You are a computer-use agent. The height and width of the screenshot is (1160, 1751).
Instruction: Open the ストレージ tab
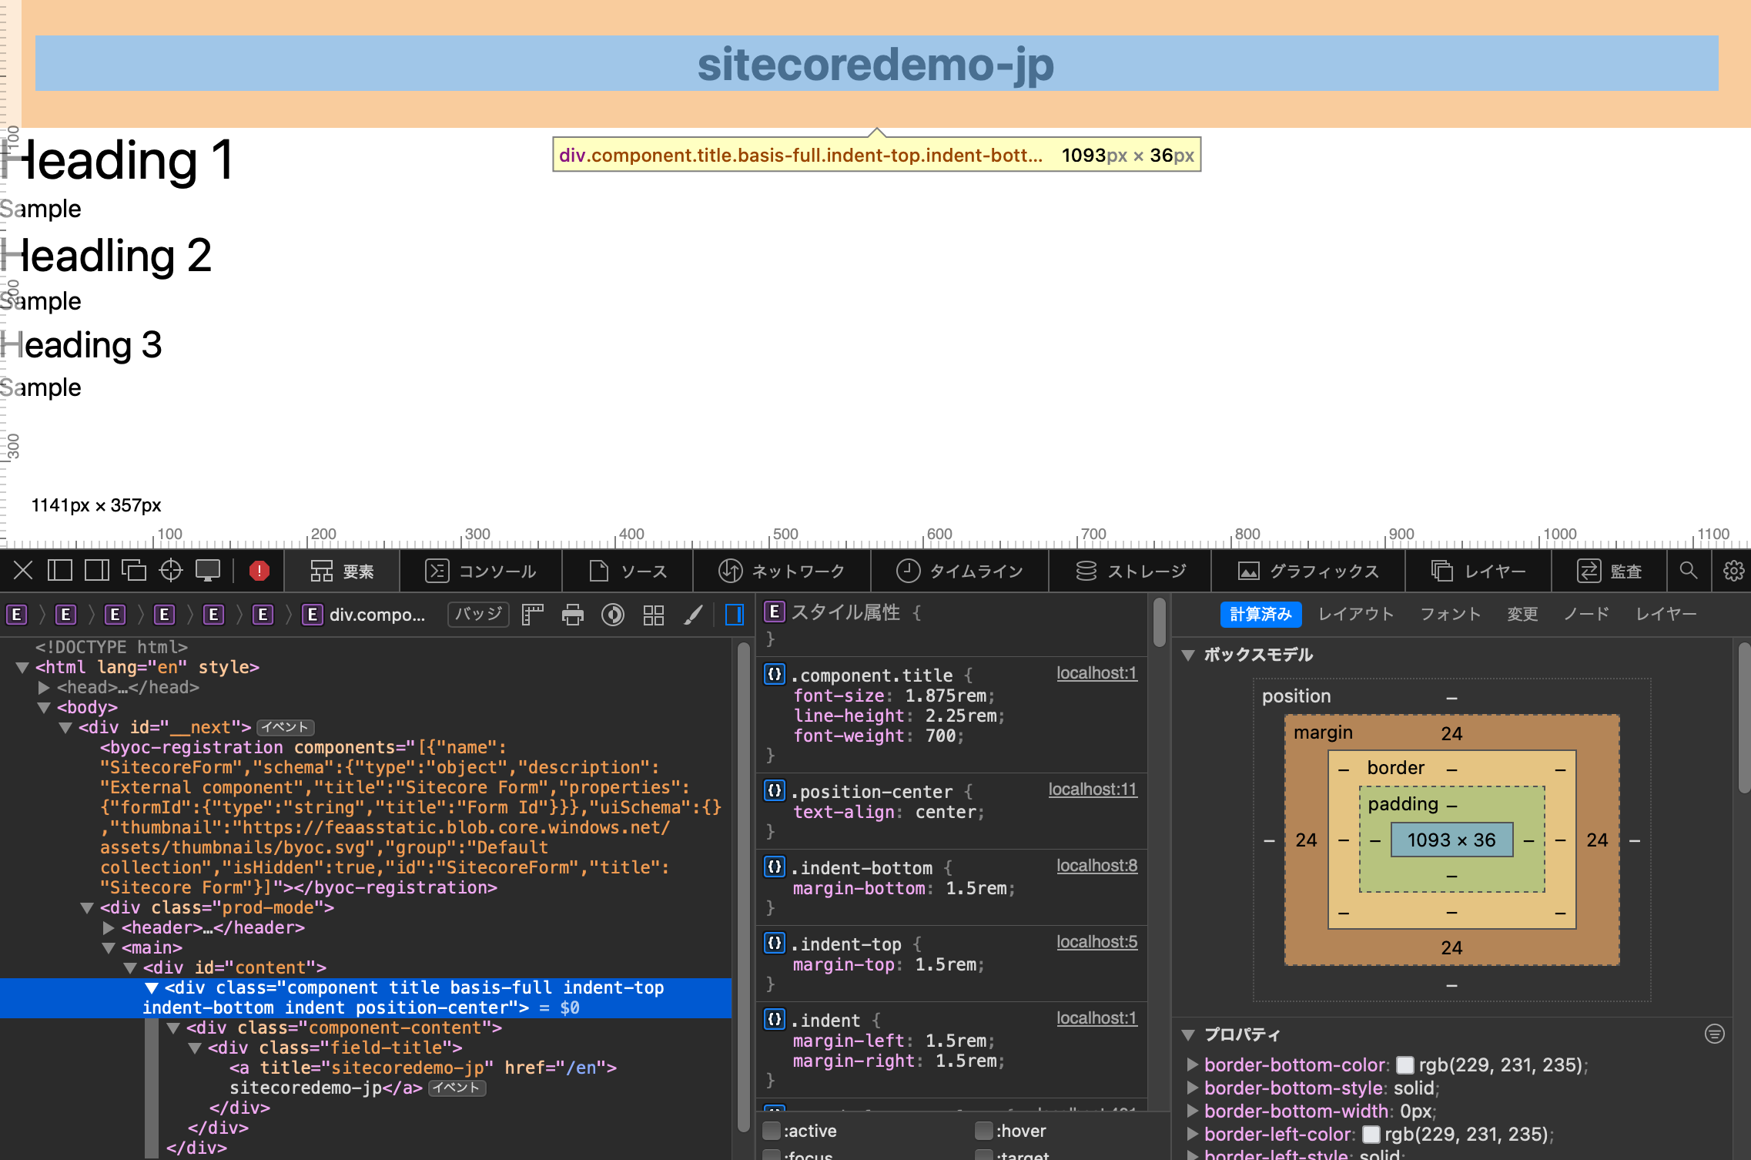(x=1130, y=571)
